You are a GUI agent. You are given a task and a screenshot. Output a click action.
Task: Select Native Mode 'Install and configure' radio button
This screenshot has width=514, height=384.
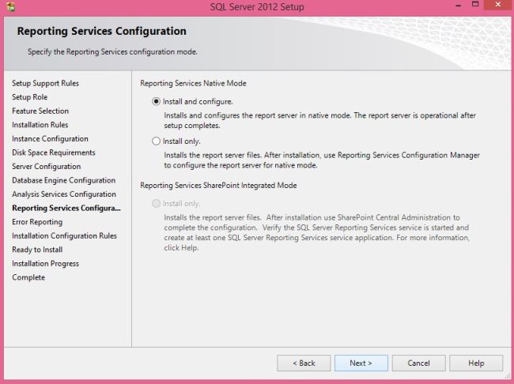pyautogui.click(x=157, y=102)
